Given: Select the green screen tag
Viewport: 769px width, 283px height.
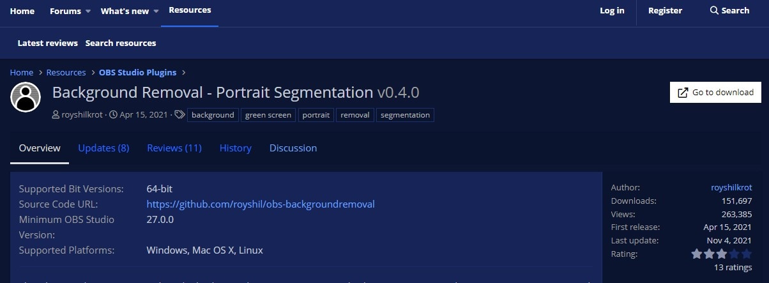Looking at the screenshot, I should [268, 115].
